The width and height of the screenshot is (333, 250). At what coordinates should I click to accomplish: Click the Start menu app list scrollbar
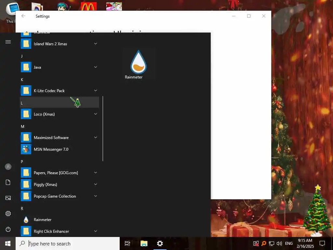(103, 129)
